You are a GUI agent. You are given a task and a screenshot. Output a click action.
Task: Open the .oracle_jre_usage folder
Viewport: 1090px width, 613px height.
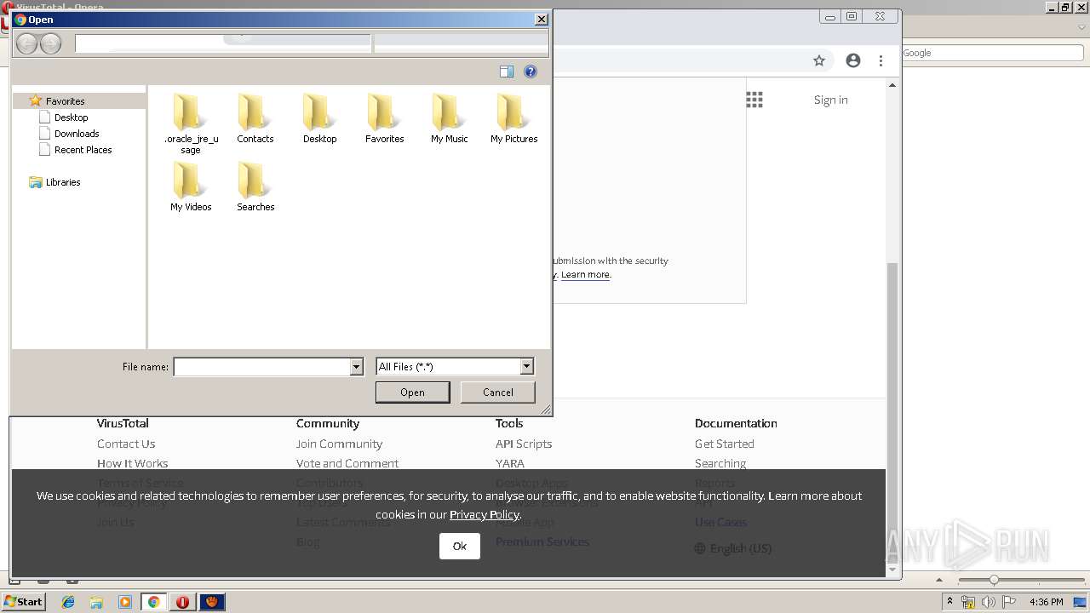191,123
